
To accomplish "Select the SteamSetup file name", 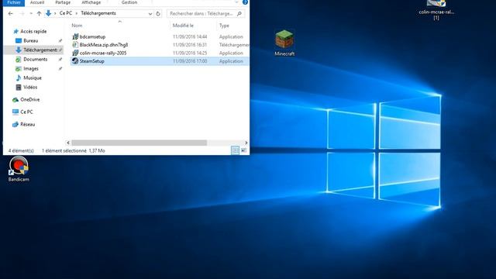I will coord(91,61).
